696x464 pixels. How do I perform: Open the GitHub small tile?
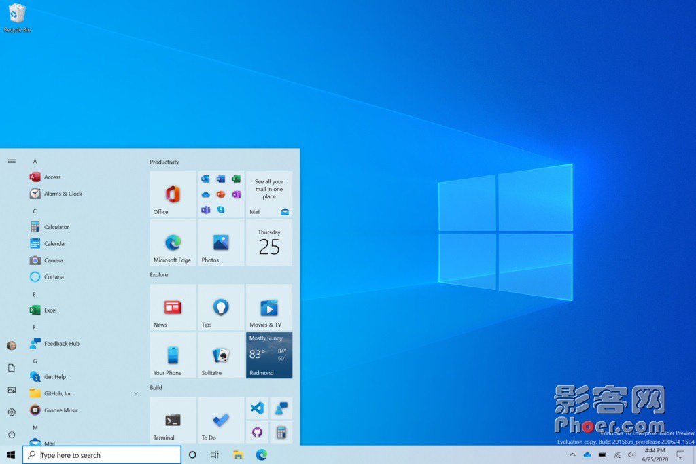(x=257, y=432)
